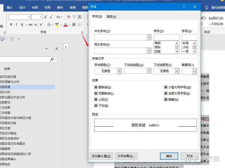Click the 设为默认值(D) button
This screenshot has width=225, height=168.
[x=101, y=156]
